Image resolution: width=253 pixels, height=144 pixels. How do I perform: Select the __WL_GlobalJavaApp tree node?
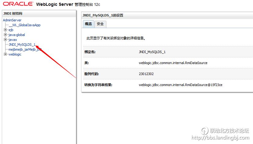(x=24, y=25)
